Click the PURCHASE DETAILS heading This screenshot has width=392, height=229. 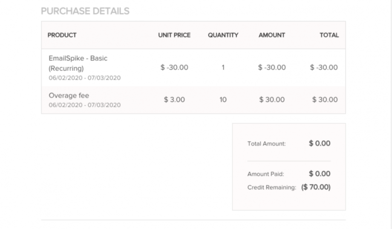(85, 11)
